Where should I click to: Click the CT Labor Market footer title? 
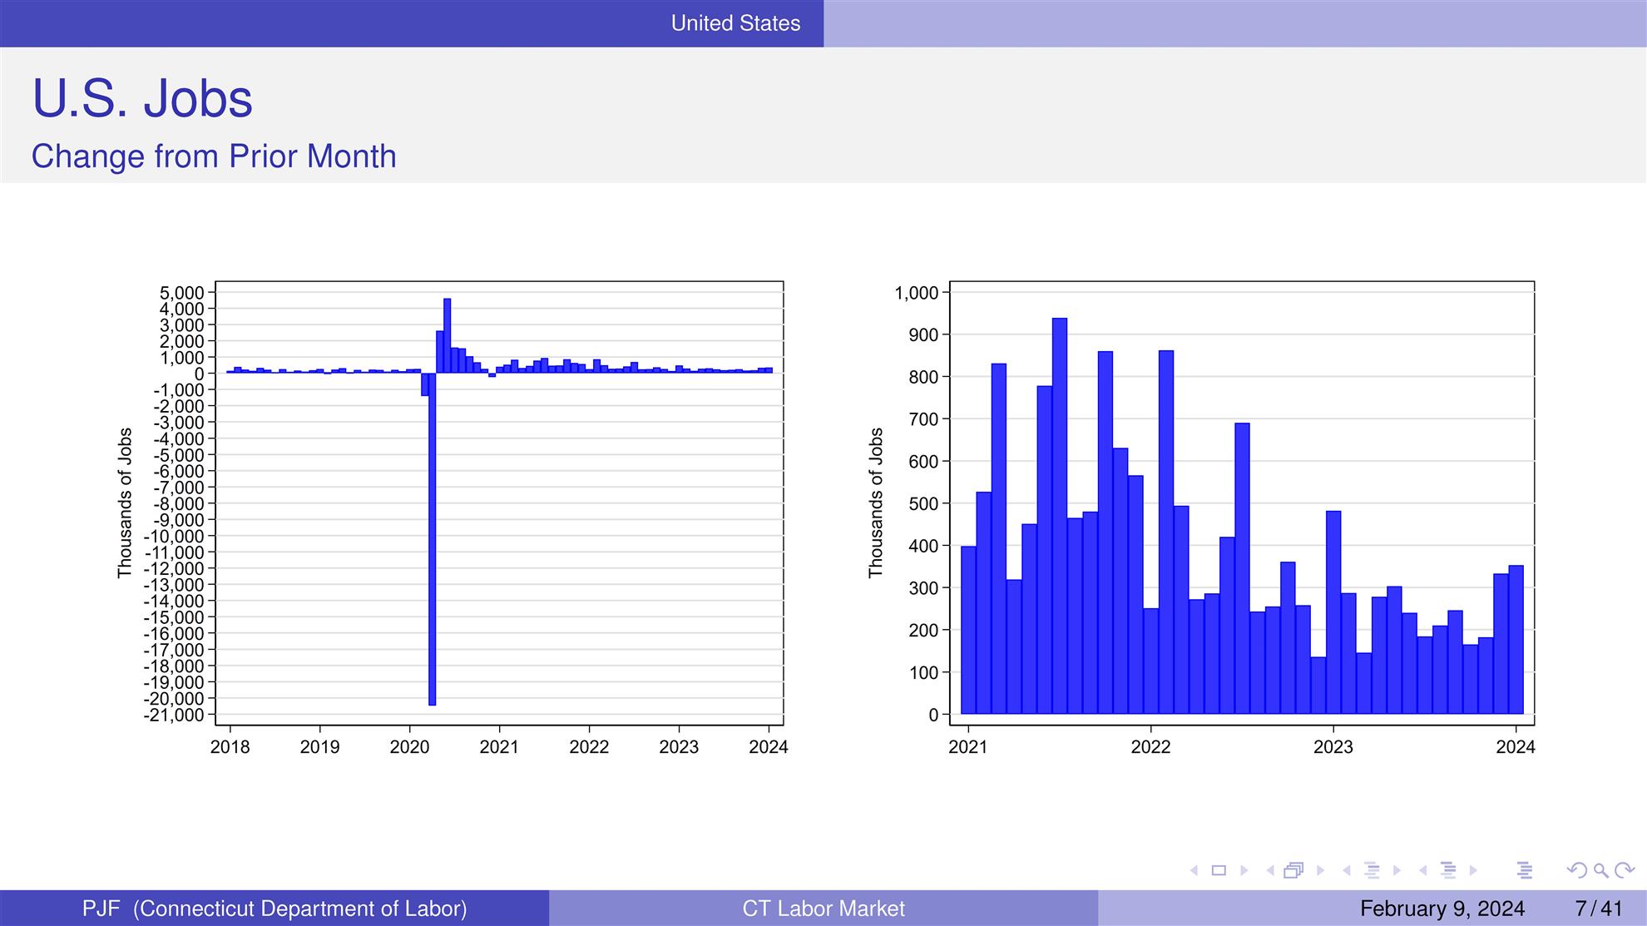click(x=823, y=909)
